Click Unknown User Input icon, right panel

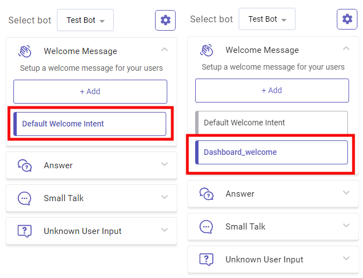click(x=206, y=260)
